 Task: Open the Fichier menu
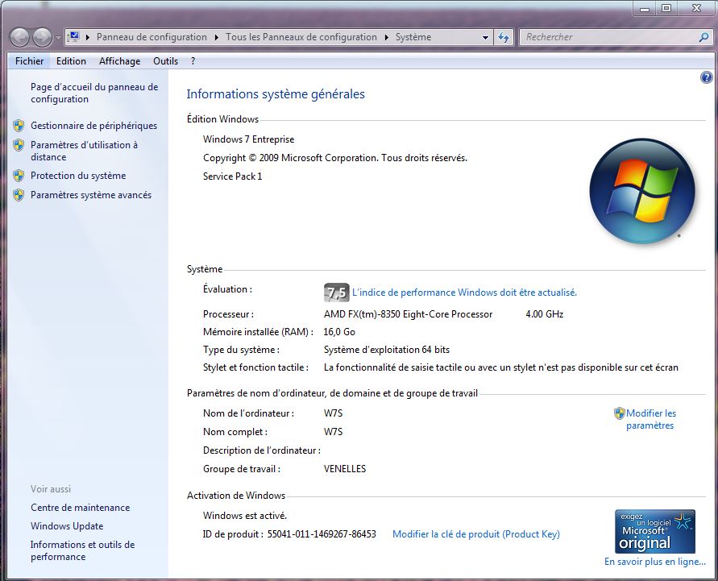tap(29, 61)
